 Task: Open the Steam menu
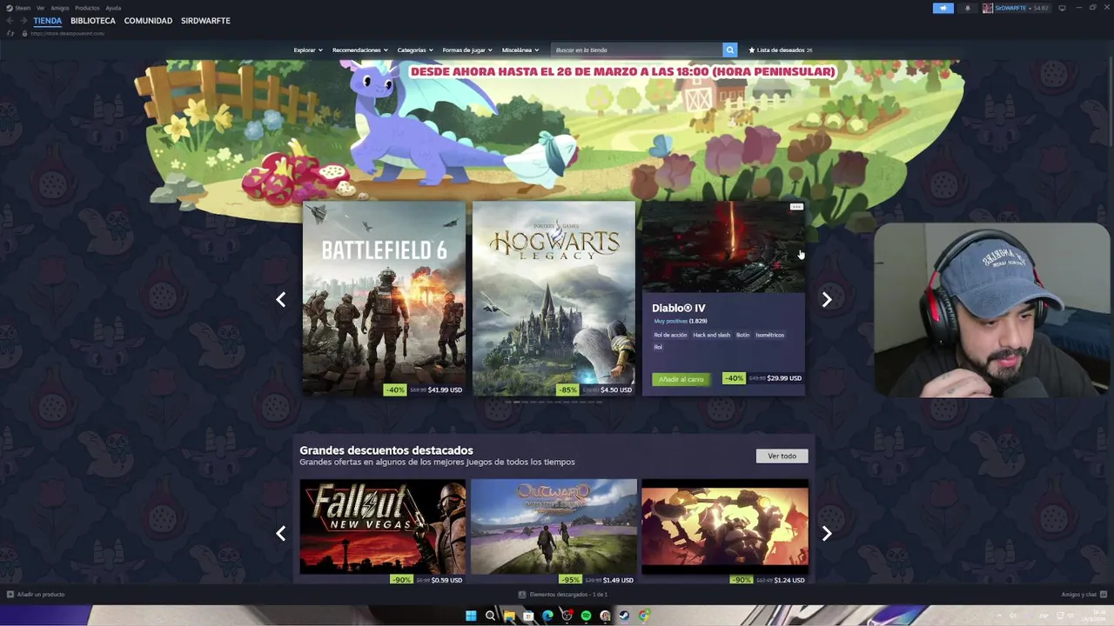click(23, 8)
